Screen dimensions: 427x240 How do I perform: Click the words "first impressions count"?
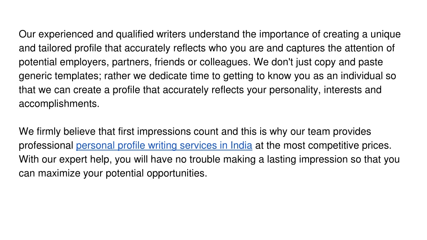coord(168,131)
